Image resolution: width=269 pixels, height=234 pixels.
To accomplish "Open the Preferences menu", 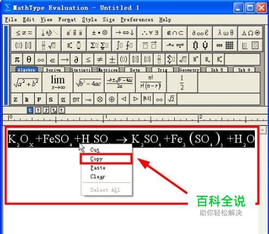I will coord(137,20).
